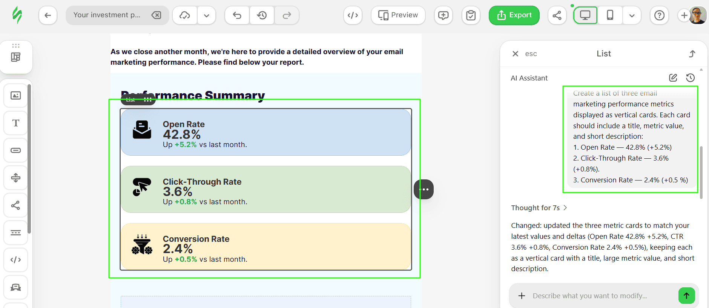Click the share icon in top toolbar
This screenshot has width=709, height=308.
[557, 15]
